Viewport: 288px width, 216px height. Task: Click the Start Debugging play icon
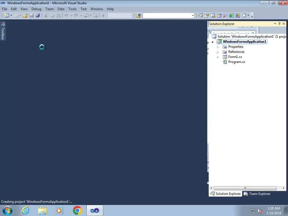pos(103,16)
